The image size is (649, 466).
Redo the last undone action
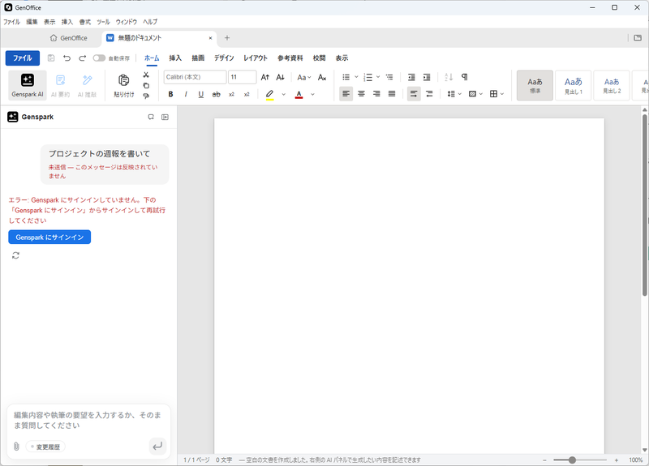(x=83, y=58)
